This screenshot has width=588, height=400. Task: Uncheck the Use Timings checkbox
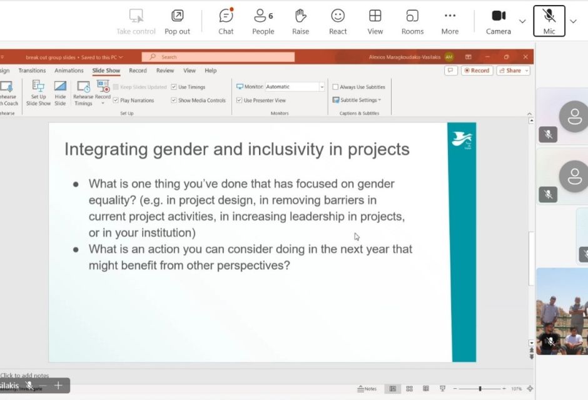point(174,87)
